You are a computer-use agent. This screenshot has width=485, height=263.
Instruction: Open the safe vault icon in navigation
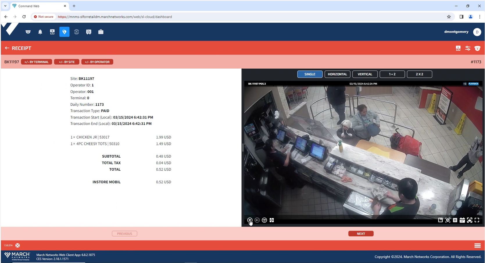[89, 32]
